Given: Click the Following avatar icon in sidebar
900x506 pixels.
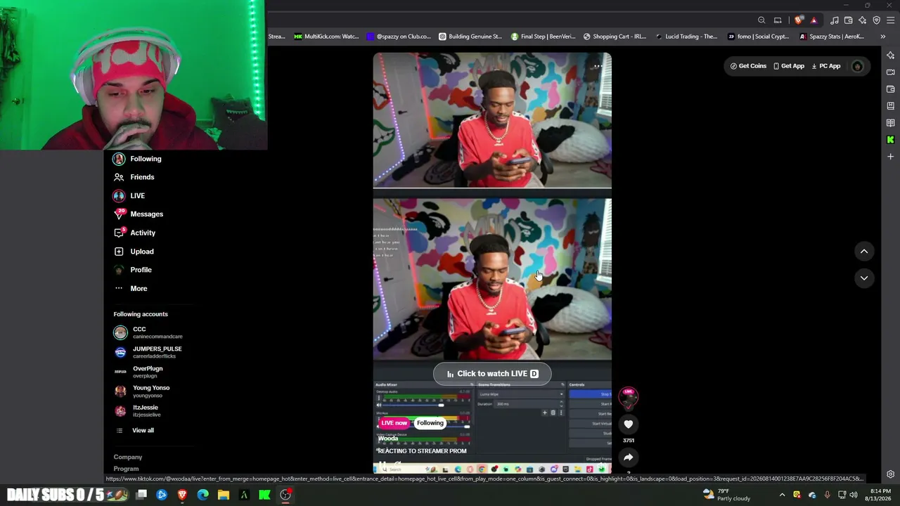Looking at the screenshot, I should click(119, 159).
